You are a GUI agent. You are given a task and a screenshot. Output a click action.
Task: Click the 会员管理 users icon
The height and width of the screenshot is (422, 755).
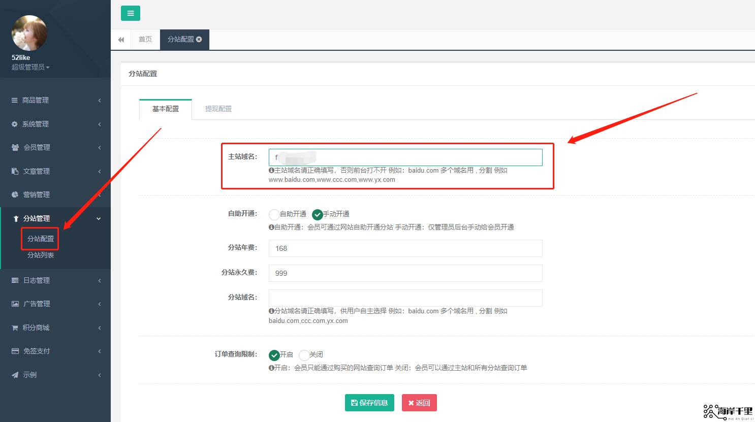pyautogui.click(x=15, y=147)
